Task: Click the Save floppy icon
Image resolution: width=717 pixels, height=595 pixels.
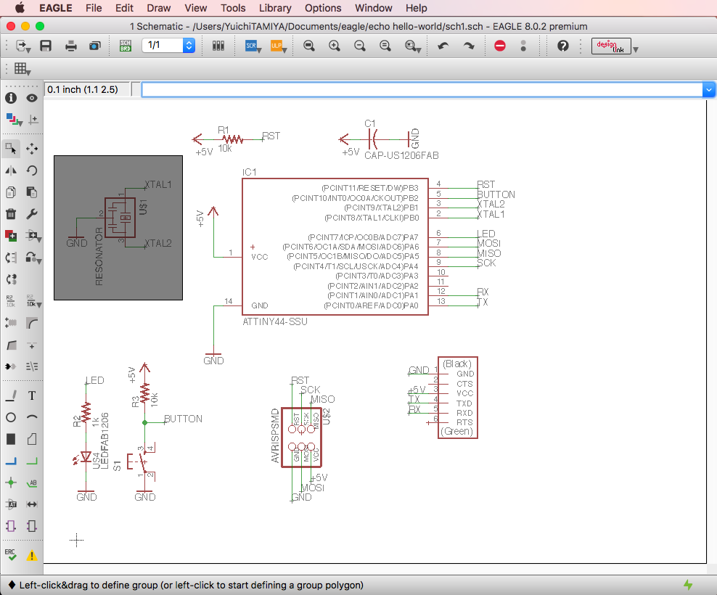Action: pyautogui.click(x=46, y=46)
